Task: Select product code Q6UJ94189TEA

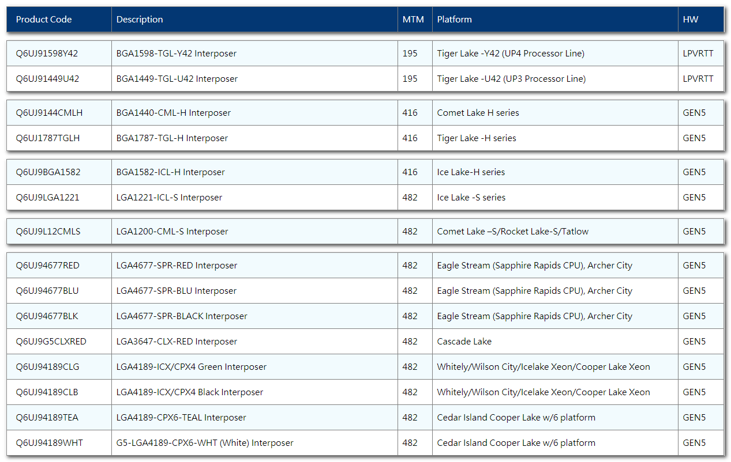Action: click(47, 418)
